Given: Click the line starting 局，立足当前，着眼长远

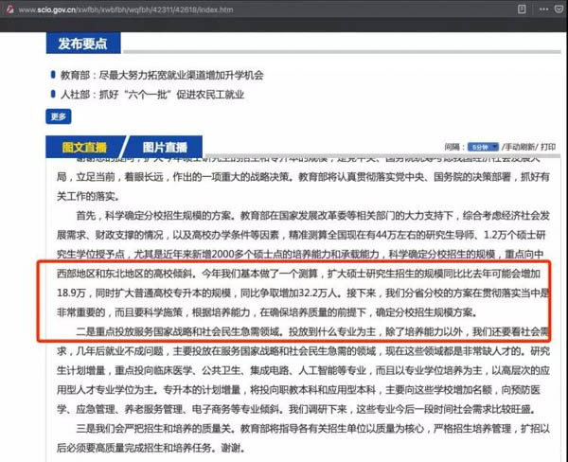Looking at the screenshot, I should pyautogui.click(x=303, y=177).
